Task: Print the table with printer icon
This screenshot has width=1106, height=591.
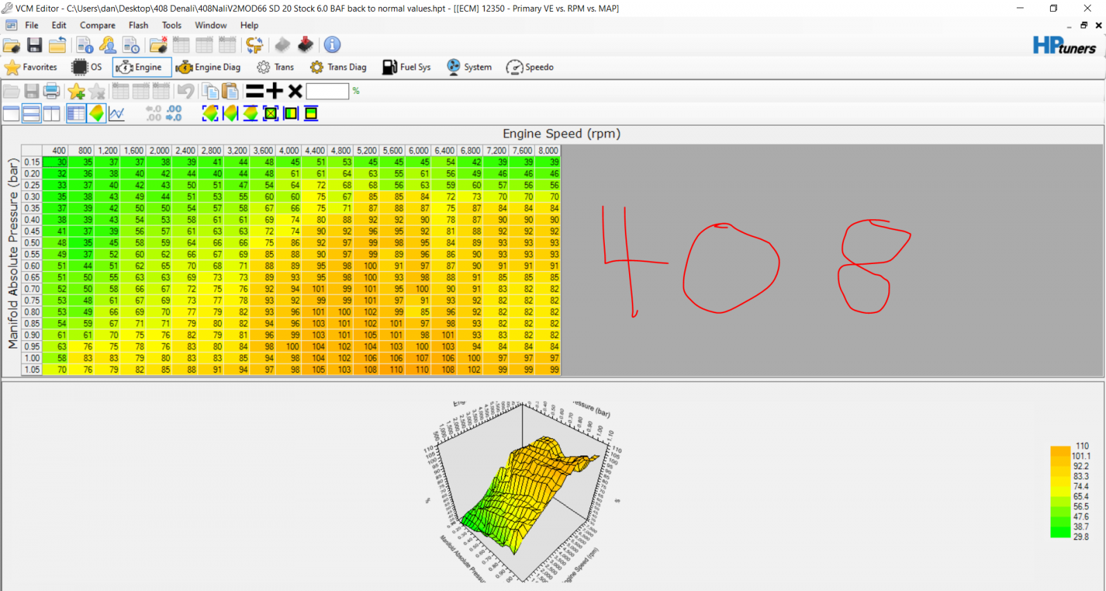Action: tap(52, 91)
